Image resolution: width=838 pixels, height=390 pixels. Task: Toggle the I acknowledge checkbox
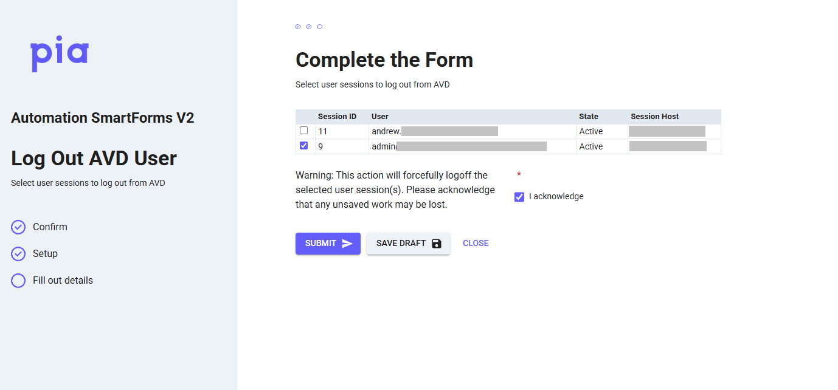click(x=519, y=197)
